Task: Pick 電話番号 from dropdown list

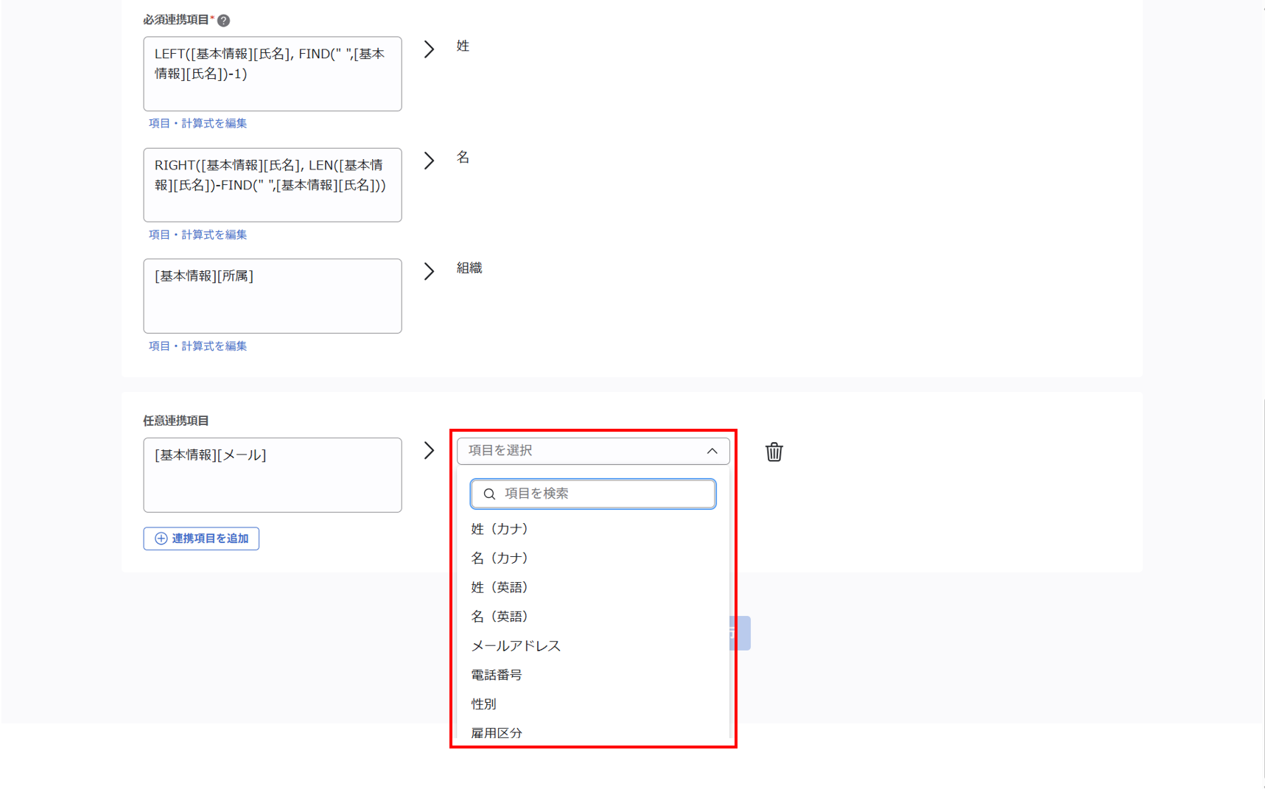Action: click(497, 675)
